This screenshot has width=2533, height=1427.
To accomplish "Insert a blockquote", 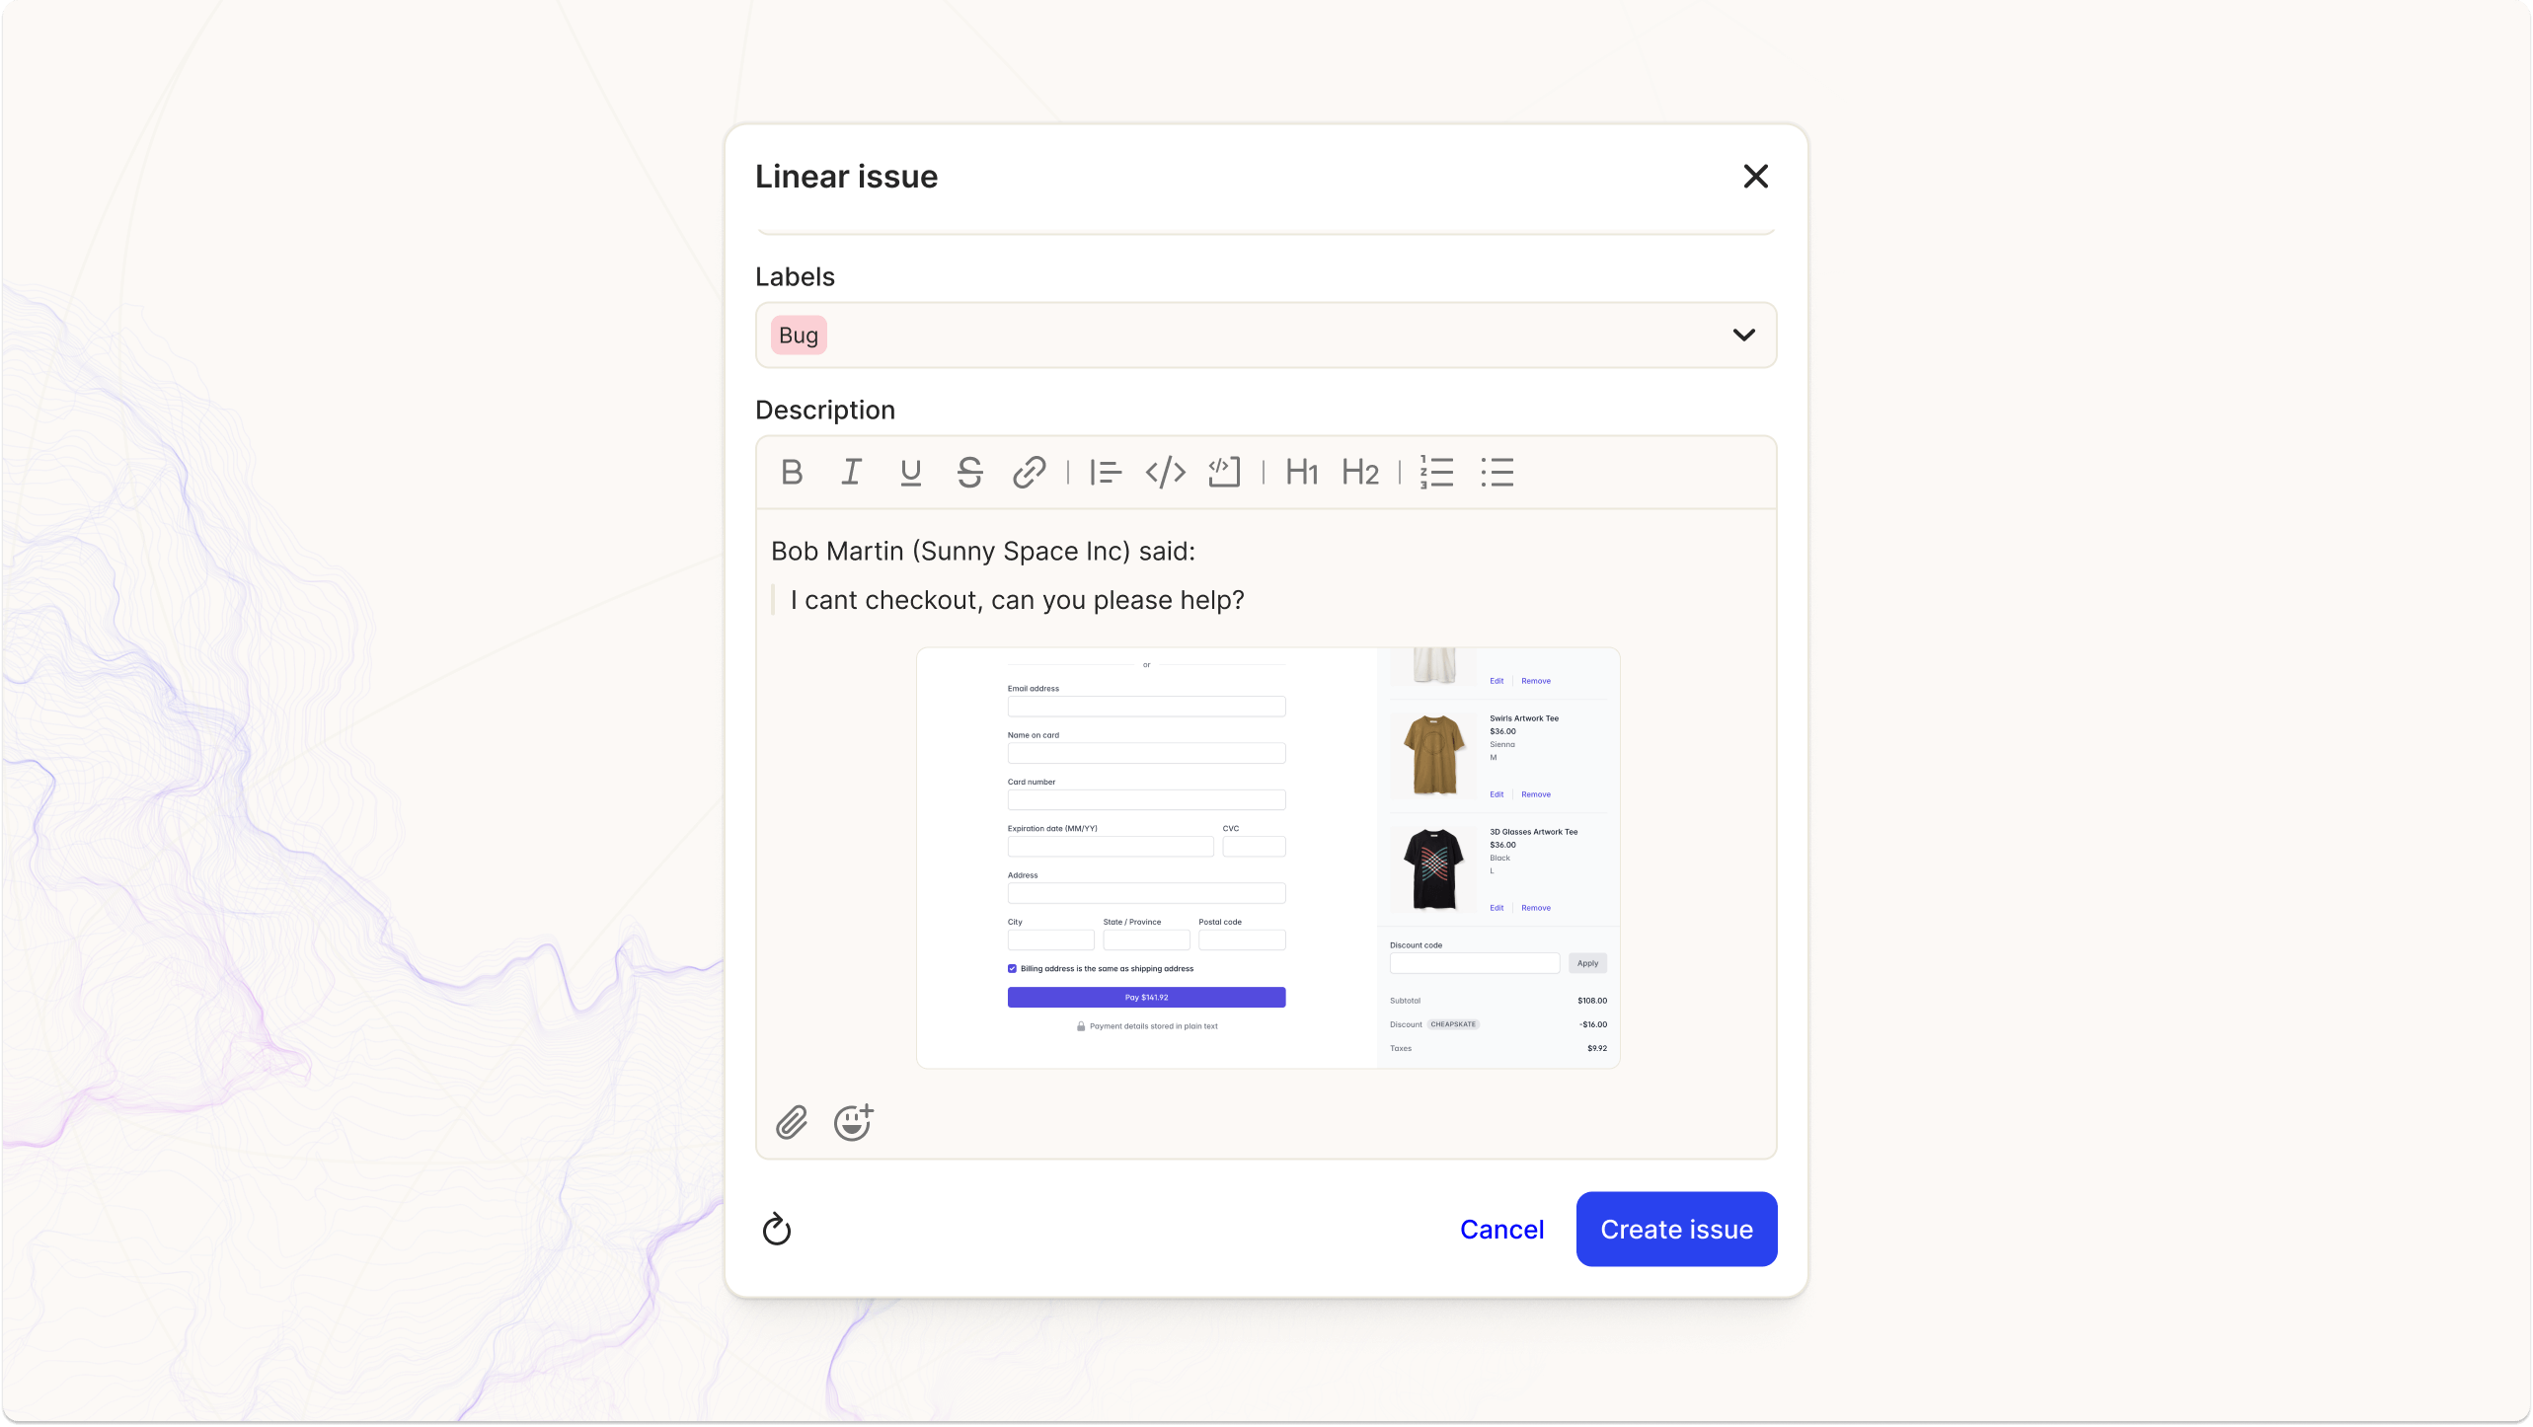I will click(1106, 473).
